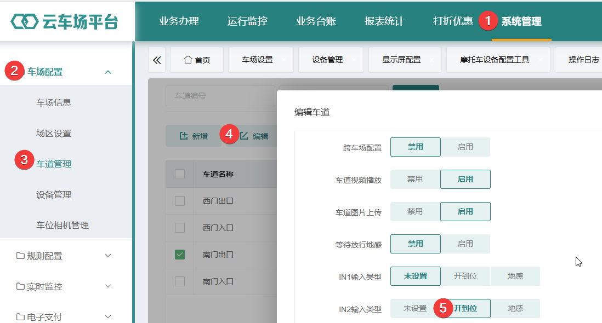Set 车道图片上传 to 禁用
The height and width of the screenshot is (323, 602).
[416, 211]
